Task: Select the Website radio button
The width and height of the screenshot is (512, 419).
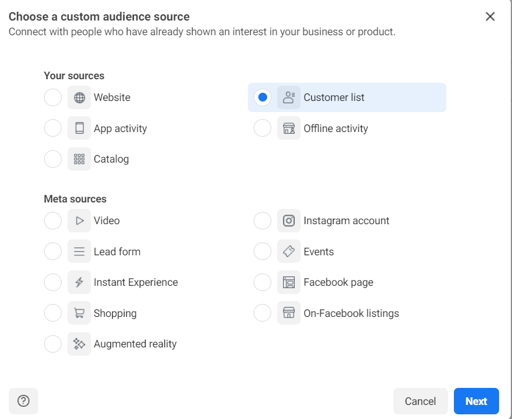Action: point(53,97)
